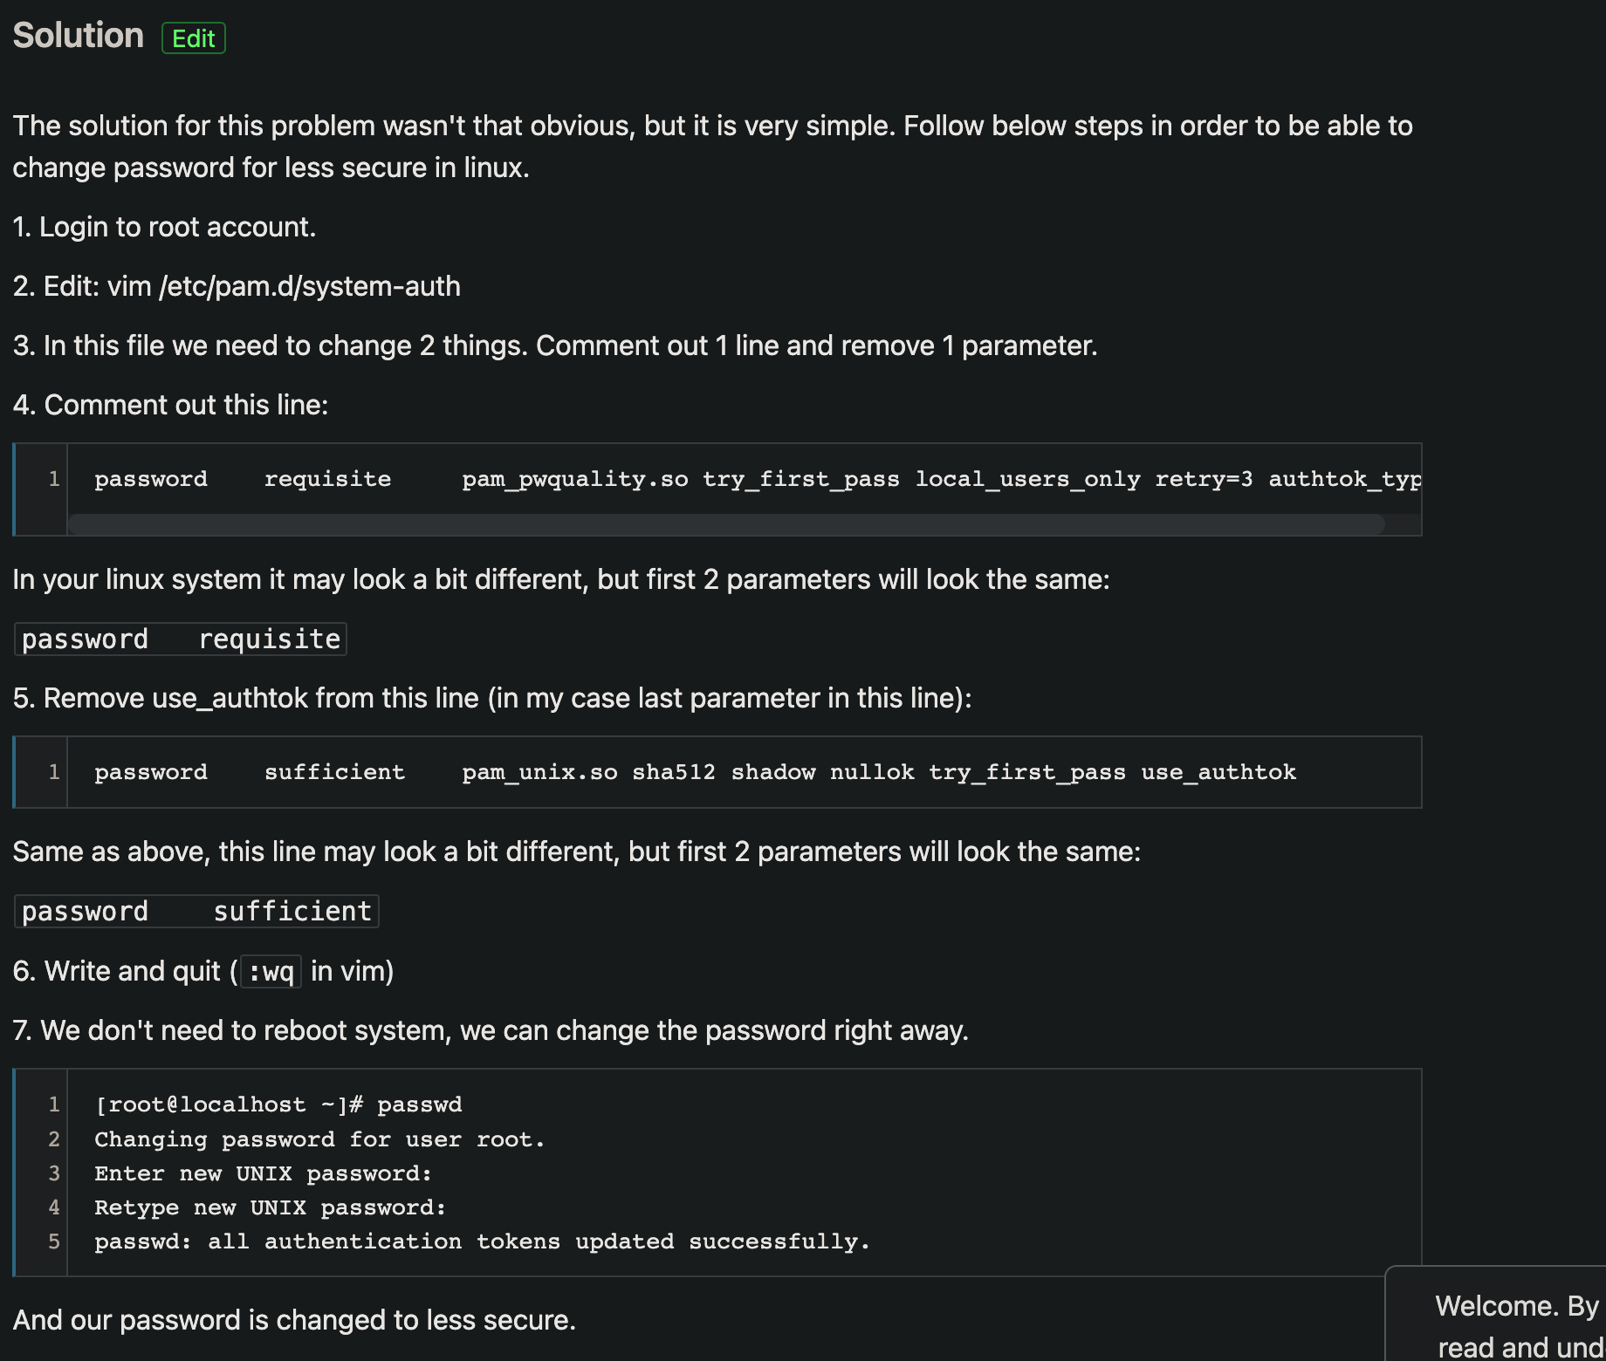This screenshot has width=1606, height=1361.
Task: Click the 'tokens updated successfully' output line
Action: click(482, 1241)
